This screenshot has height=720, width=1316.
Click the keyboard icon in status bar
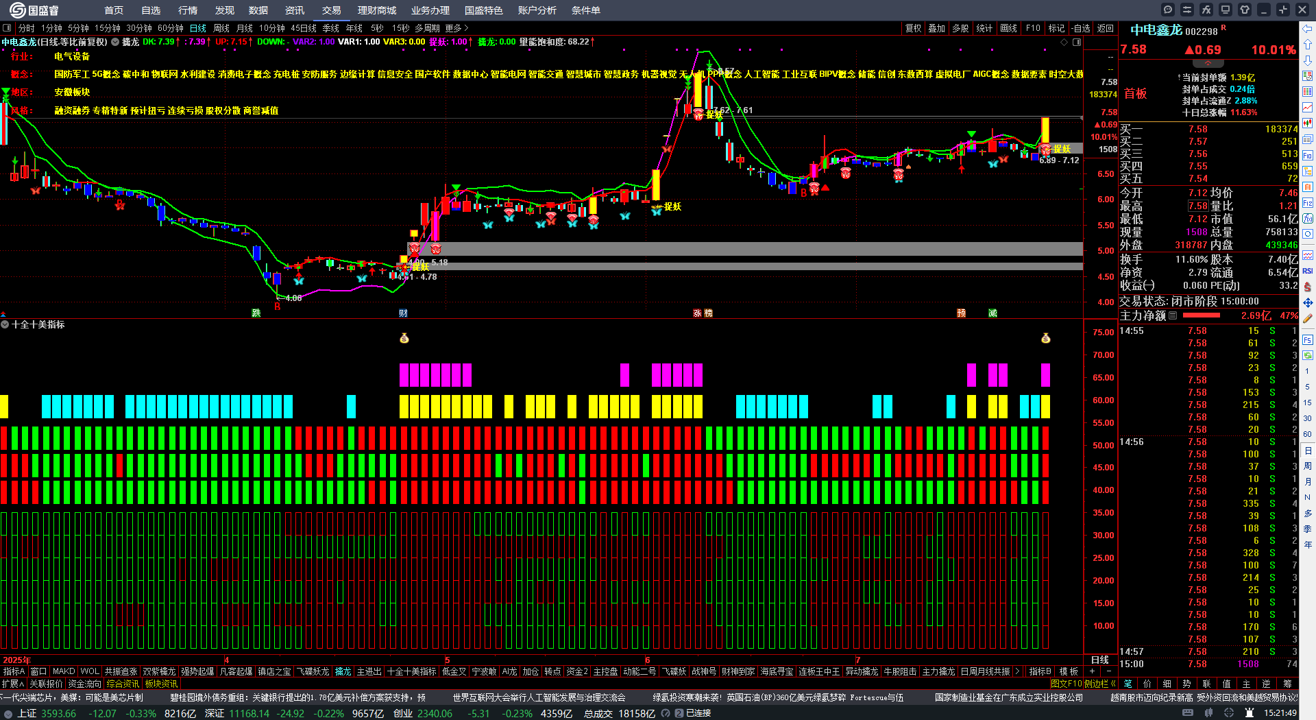point(1188,713)
